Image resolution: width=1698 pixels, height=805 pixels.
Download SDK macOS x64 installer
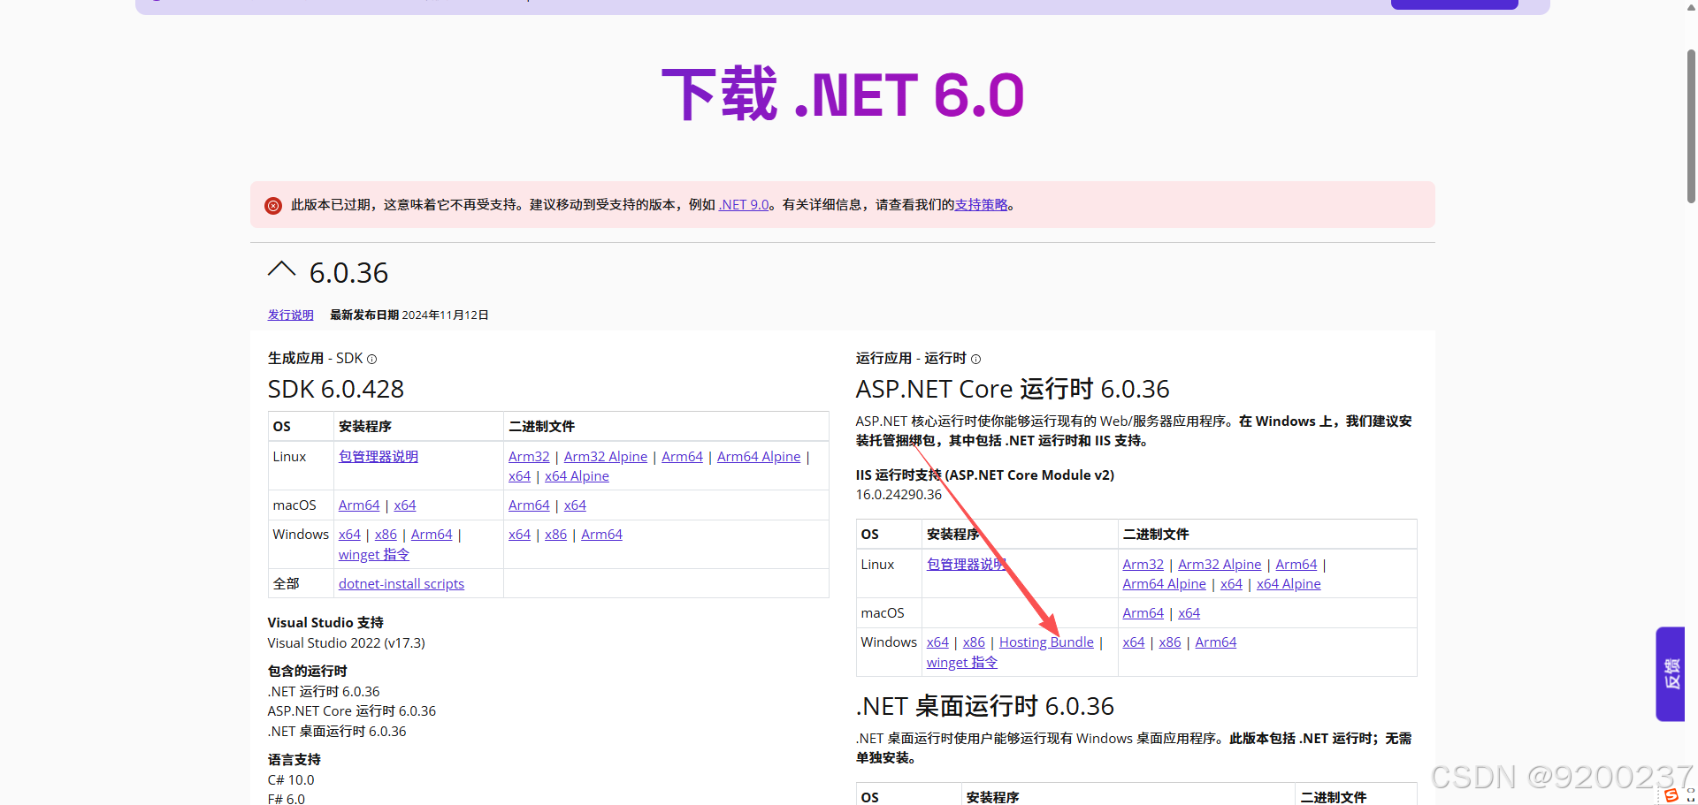[x=405, y=505]
